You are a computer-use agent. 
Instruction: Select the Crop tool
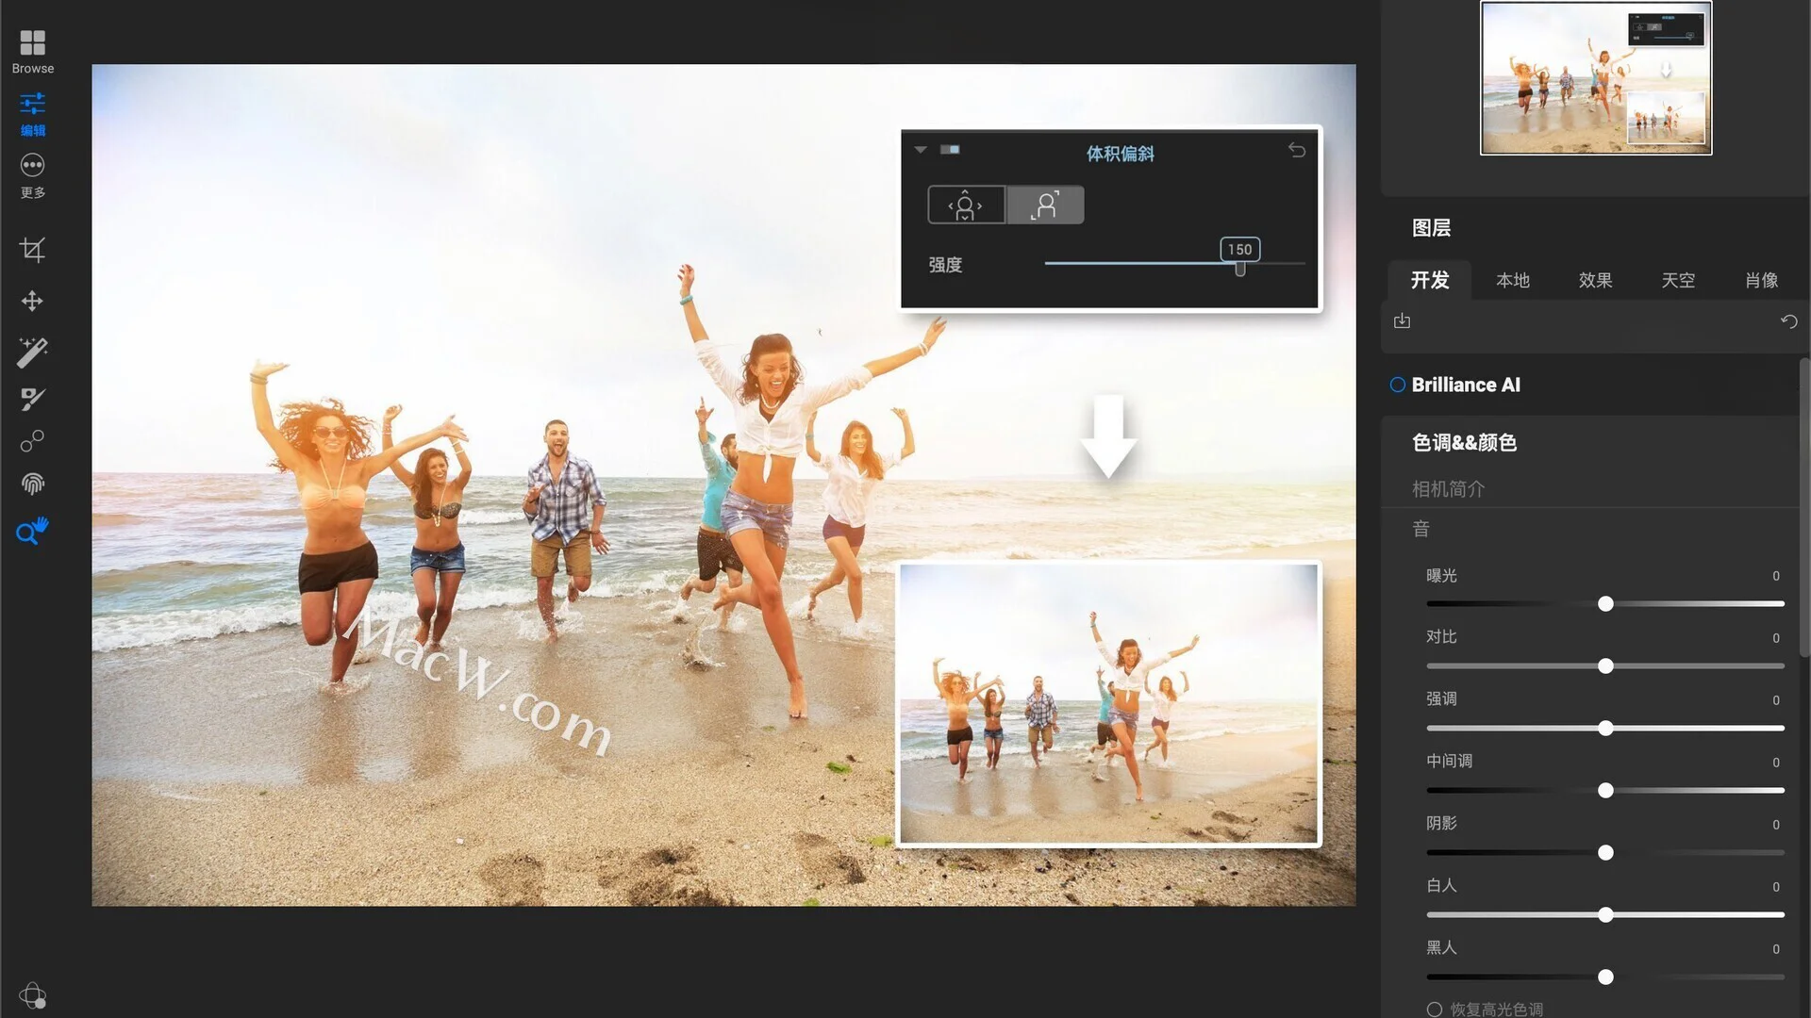32,250
